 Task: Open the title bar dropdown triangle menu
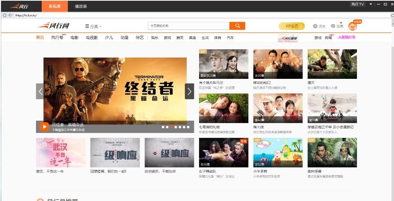(x=371, y=4)
